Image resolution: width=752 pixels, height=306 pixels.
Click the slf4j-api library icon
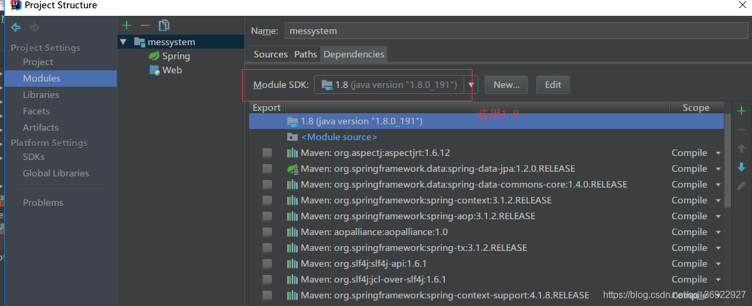pos(292,263)
